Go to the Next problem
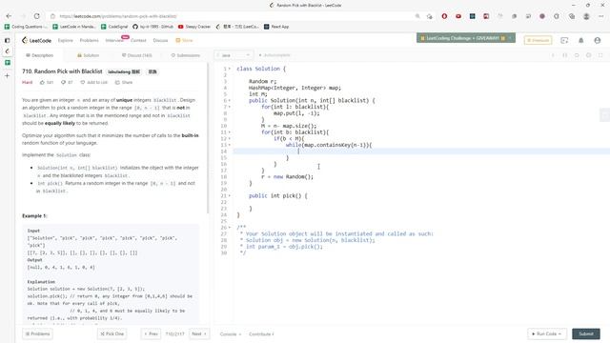610x343 pixels. click(199, 333)
